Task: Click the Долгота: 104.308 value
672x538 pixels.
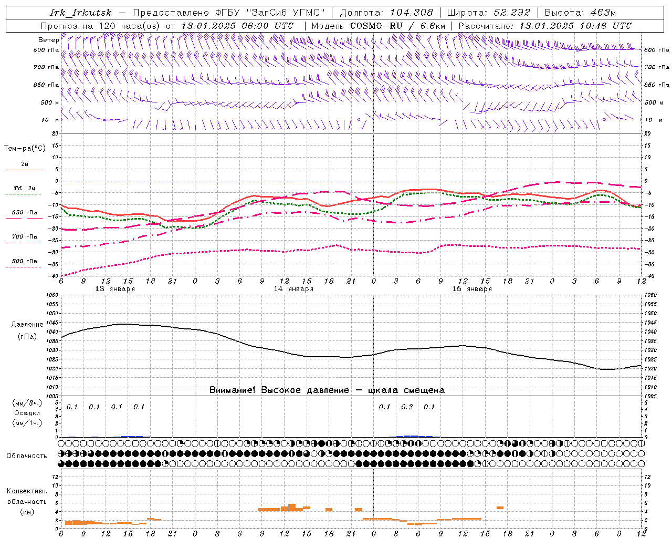Action: click(386, 13)
